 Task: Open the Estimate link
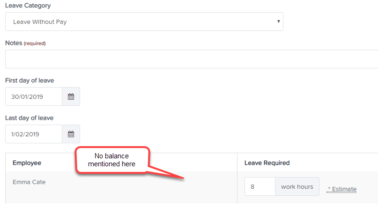341,189
